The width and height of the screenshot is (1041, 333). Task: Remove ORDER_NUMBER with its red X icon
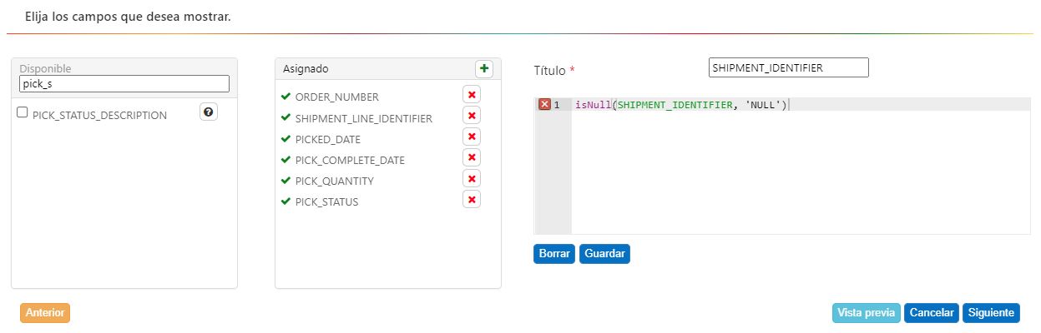coord(471,95)
